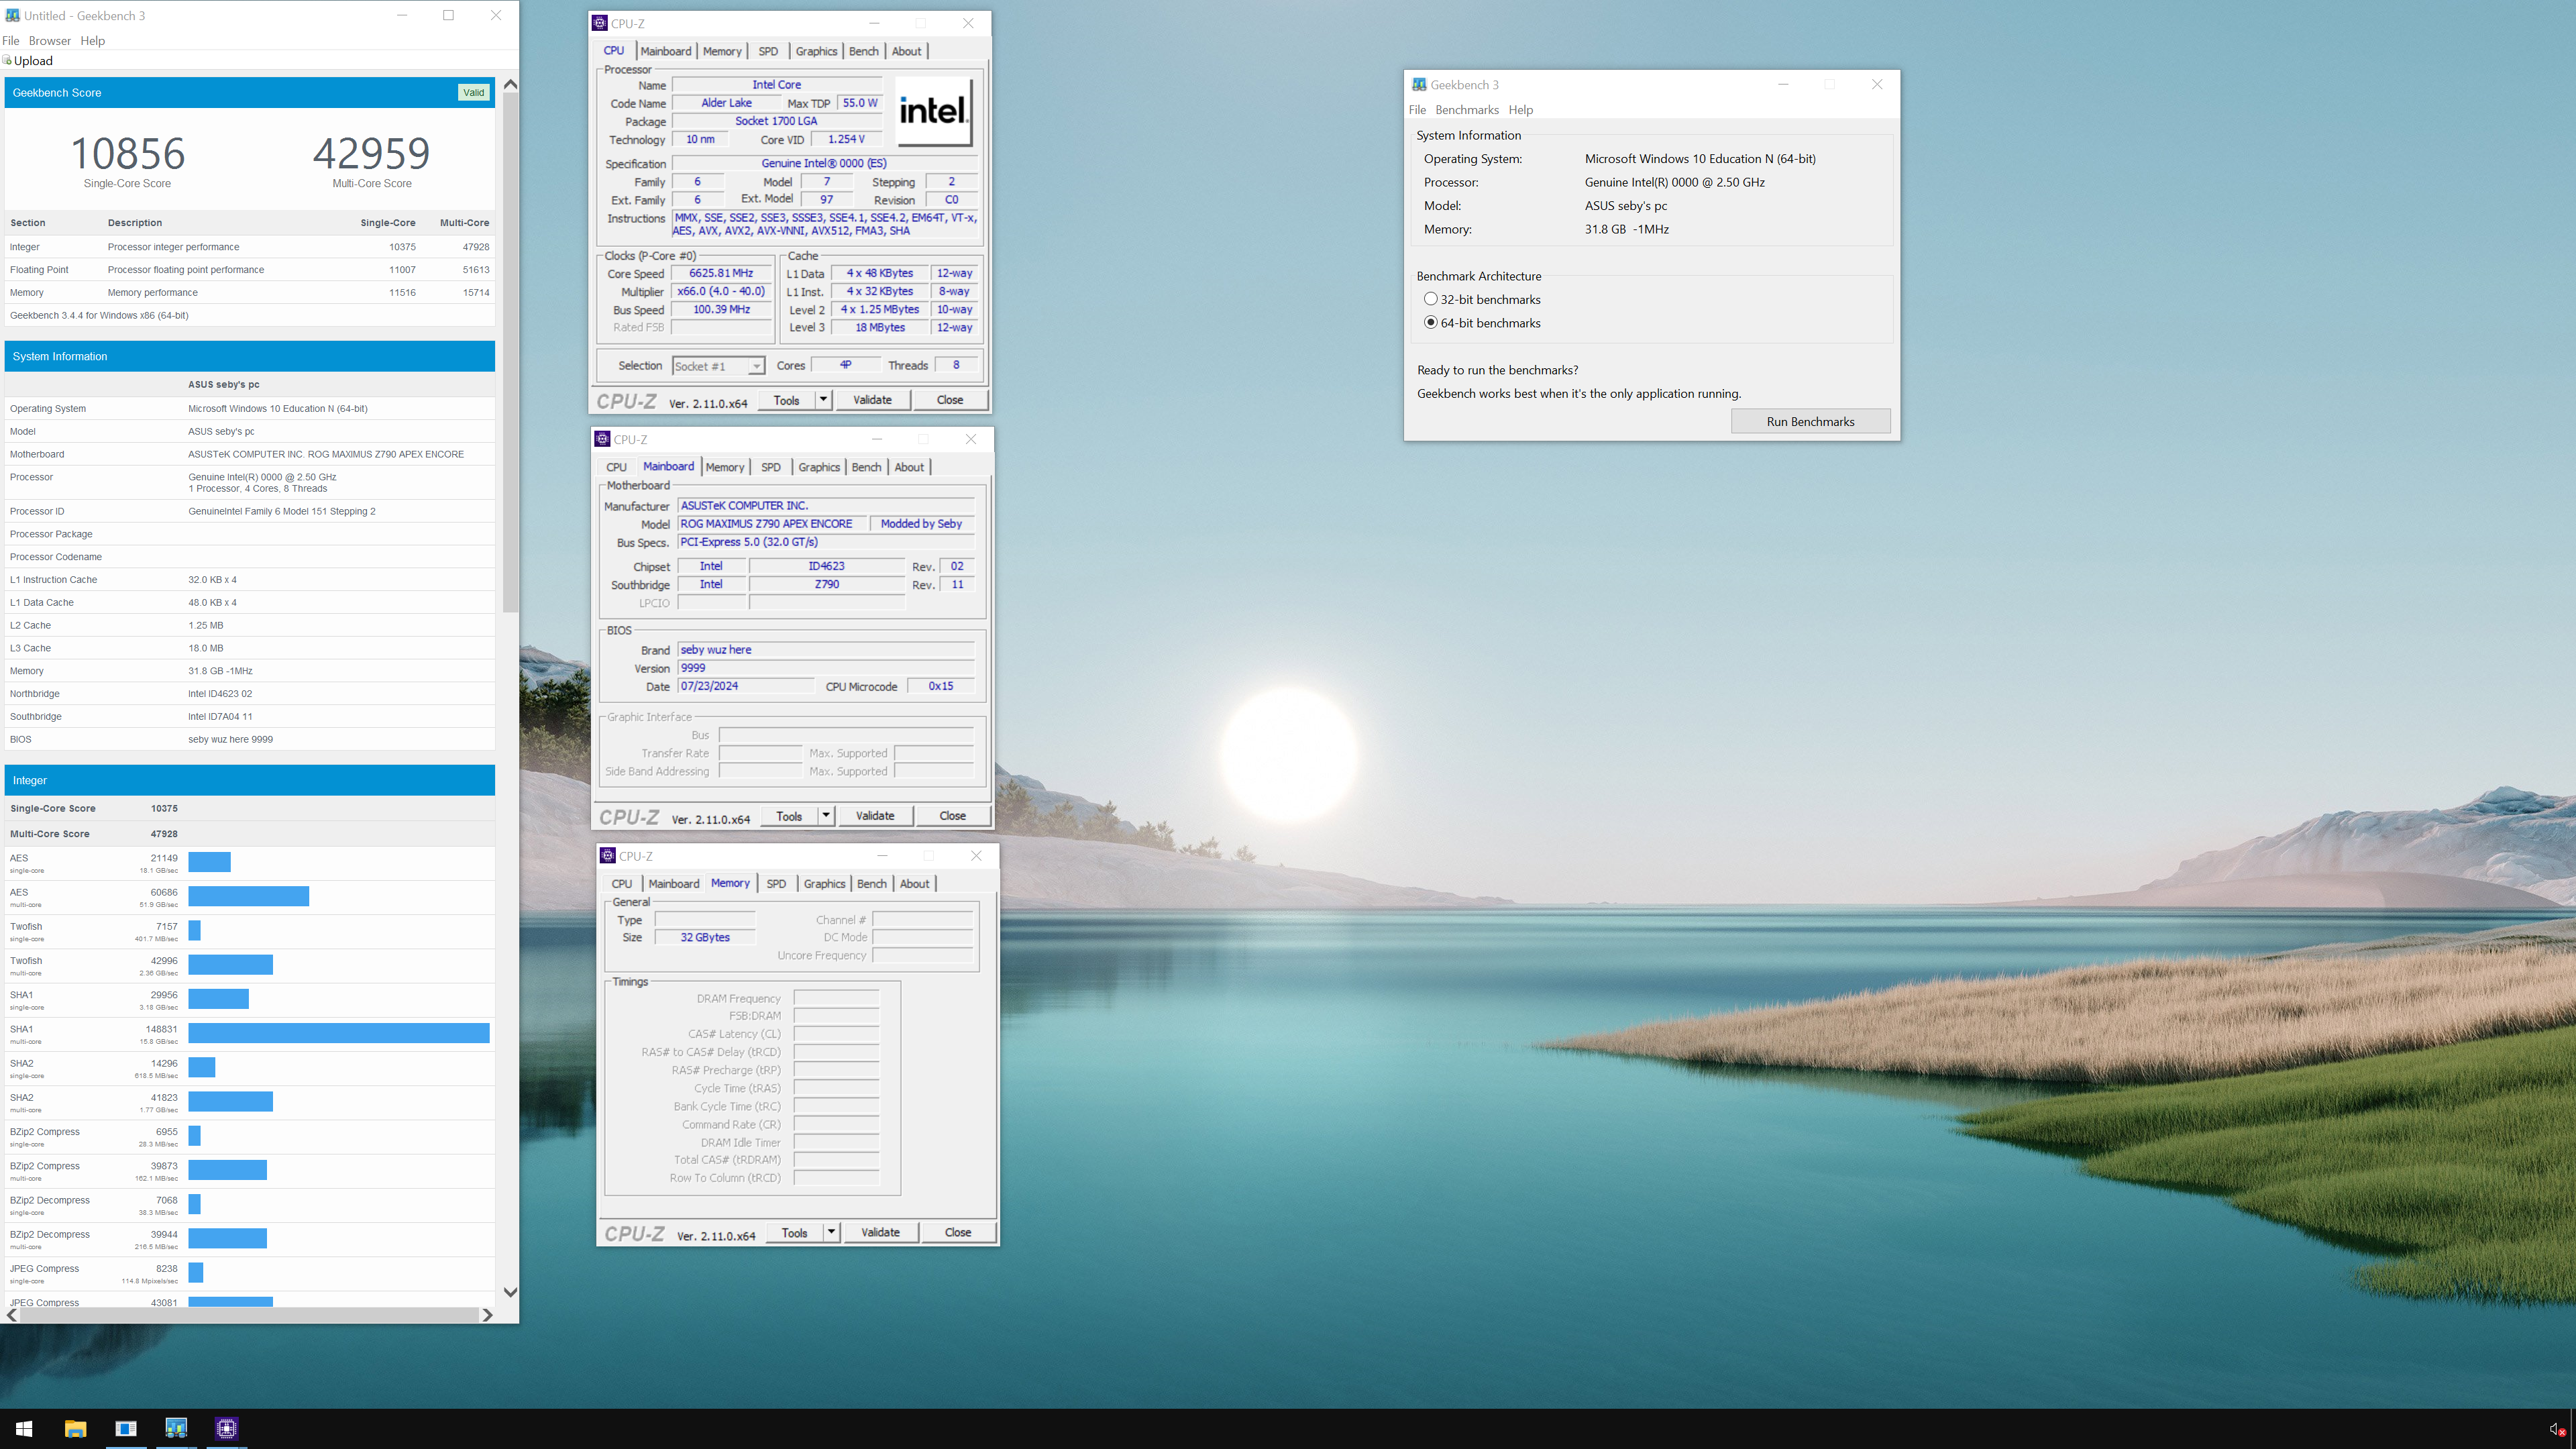Switch to About tab in top CPU-Z window
The width and height of the screenshot is (2576, 1449).
(907, 51)
